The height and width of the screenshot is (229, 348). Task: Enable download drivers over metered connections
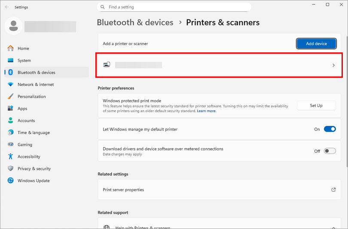pyautogui.click(x=330, y=151)
